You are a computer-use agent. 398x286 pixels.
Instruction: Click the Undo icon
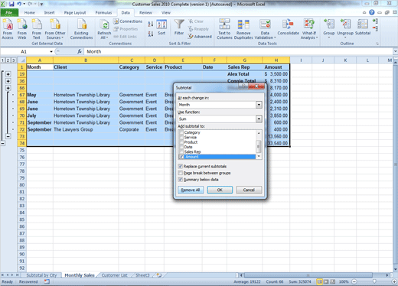pyautogui.click(x=19, y=4)
